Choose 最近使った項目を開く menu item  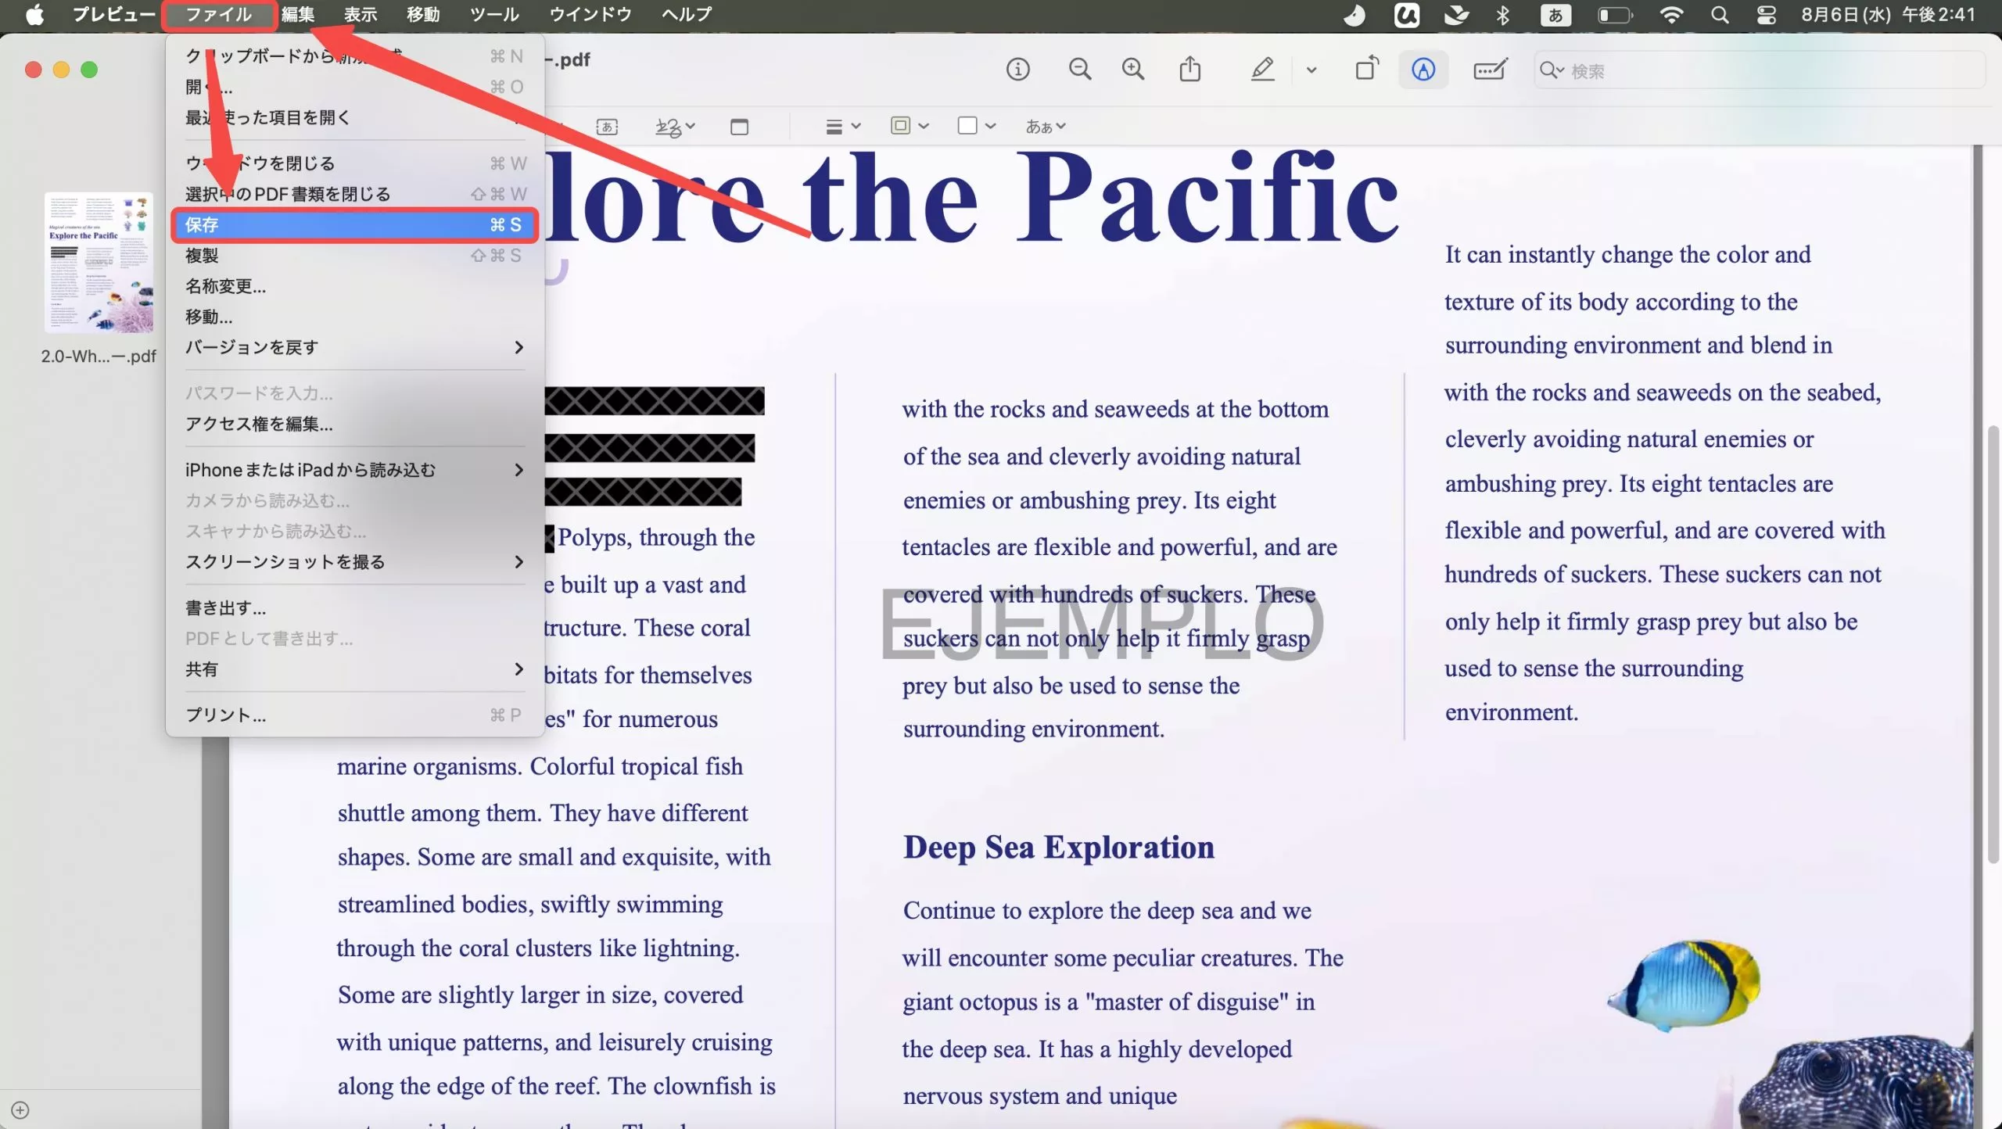[x=353, y=117]
